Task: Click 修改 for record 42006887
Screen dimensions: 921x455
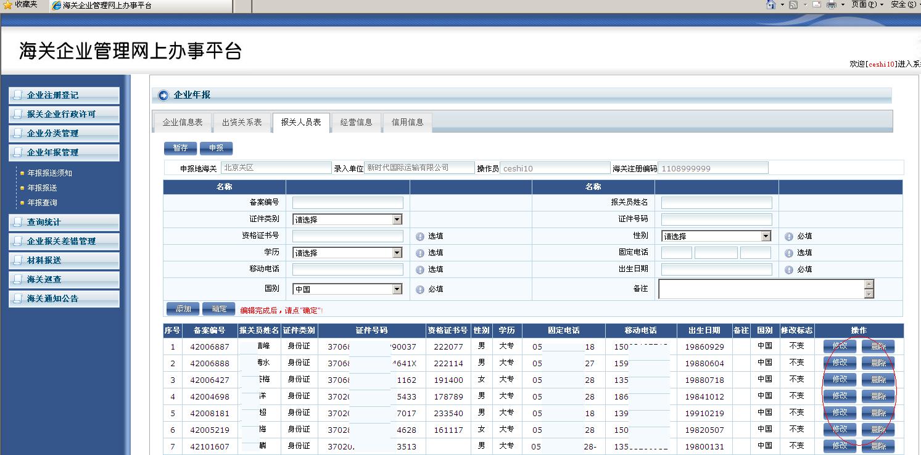Action: coord(840,346)
